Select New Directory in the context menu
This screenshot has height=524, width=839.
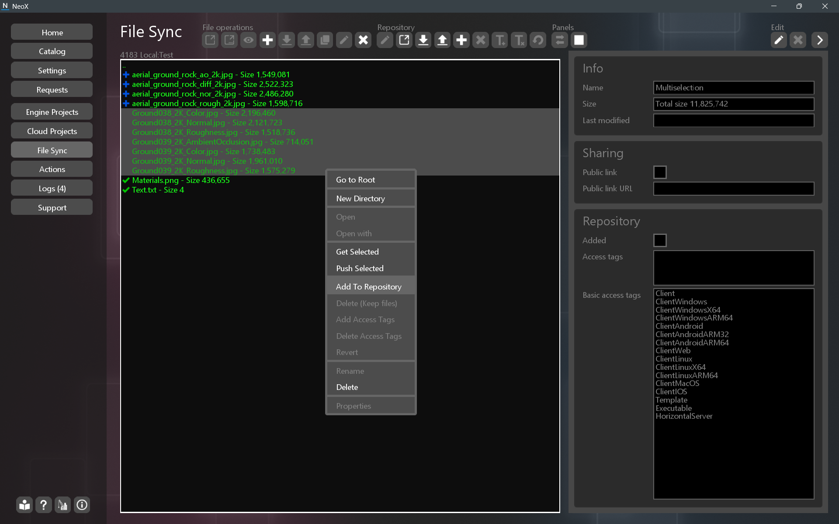tap(361, 198)
